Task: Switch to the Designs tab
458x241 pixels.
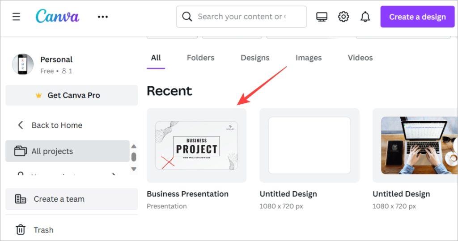Action: click(255, 58)
